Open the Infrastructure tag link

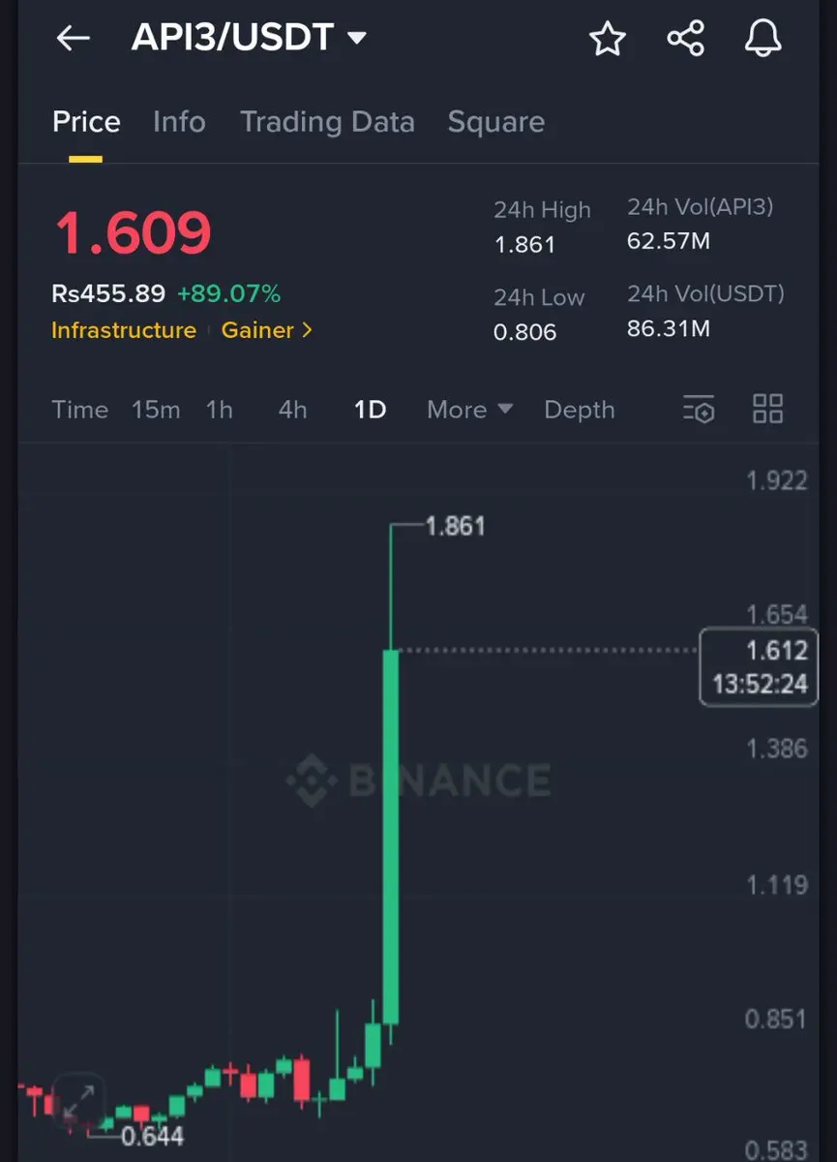[124, 330]
